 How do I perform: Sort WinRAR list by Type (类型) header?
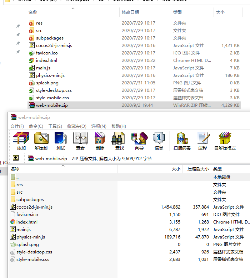(x=217, y=169)
